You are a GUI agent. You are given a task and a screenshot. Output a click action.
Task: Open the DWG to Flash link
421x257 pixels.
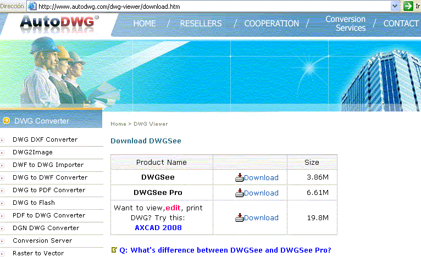click(34, 203)
